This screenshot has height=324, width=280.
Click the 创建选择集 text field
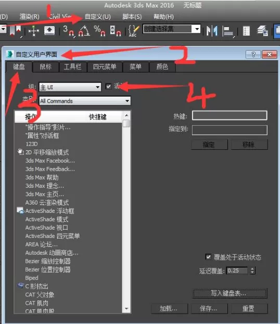pyautogui.click(x=168, y=29)
